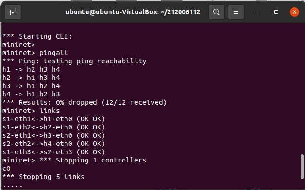
Task: Open the terminal hamburger menu
Action: 236,11
